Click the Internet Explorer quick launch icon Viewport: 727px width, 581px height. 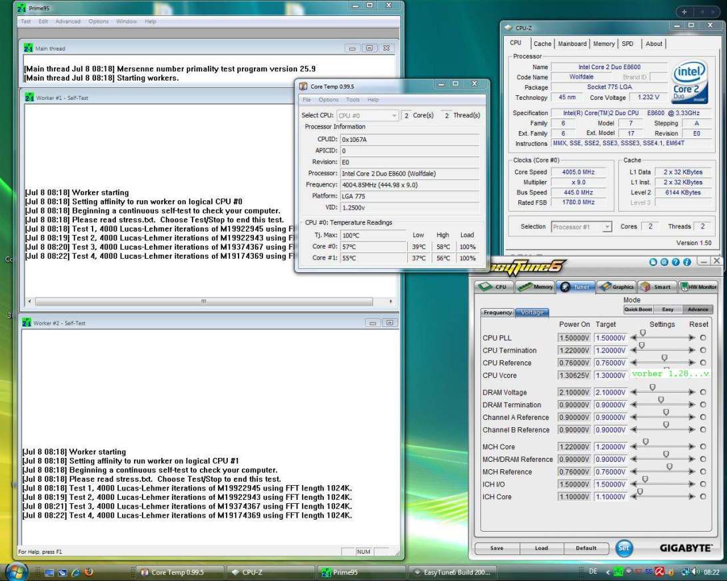(x=75, y=572)
